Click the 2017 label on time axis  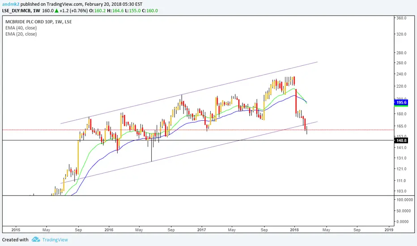click(x=202, y=230)
